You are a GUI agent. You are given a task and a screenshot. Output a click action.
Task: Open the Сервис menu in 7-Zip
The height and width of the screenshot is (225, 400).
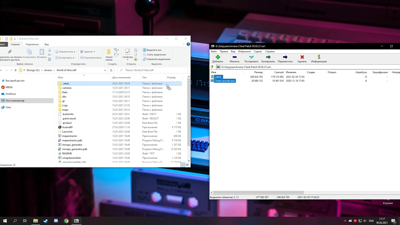(258, 52)
